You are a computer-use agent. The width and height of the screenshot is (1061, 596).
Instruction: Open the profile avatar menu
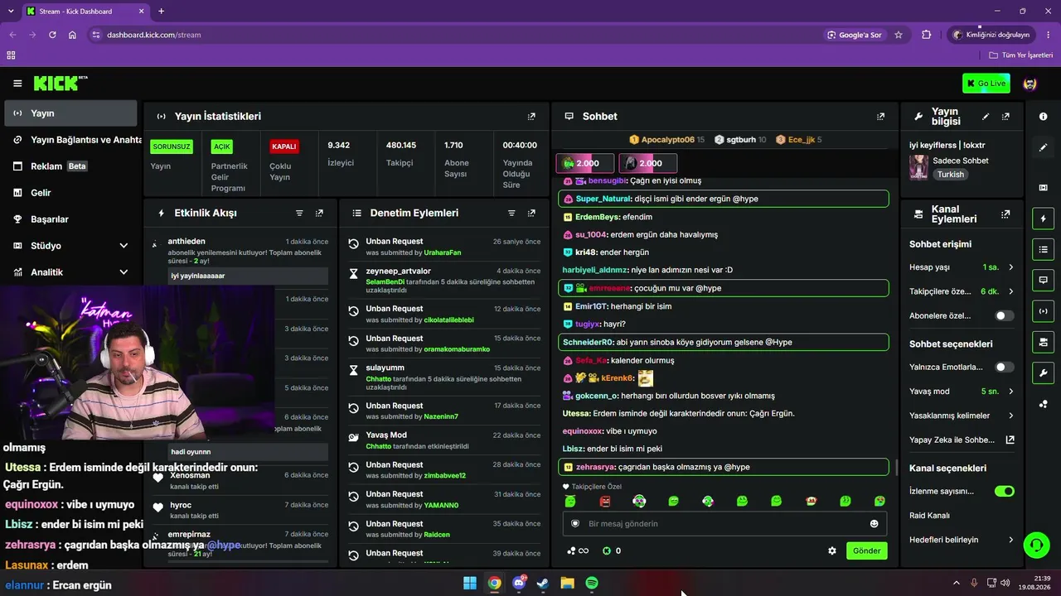(1030, 84)
